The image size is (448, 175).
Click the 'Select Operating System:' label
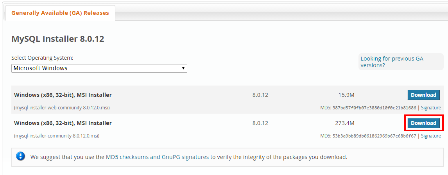point(42,58)
